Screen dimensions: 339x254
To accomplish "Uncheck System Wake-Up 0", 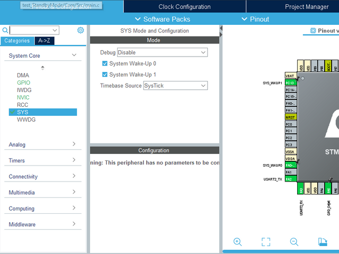I will coord(105,63).
